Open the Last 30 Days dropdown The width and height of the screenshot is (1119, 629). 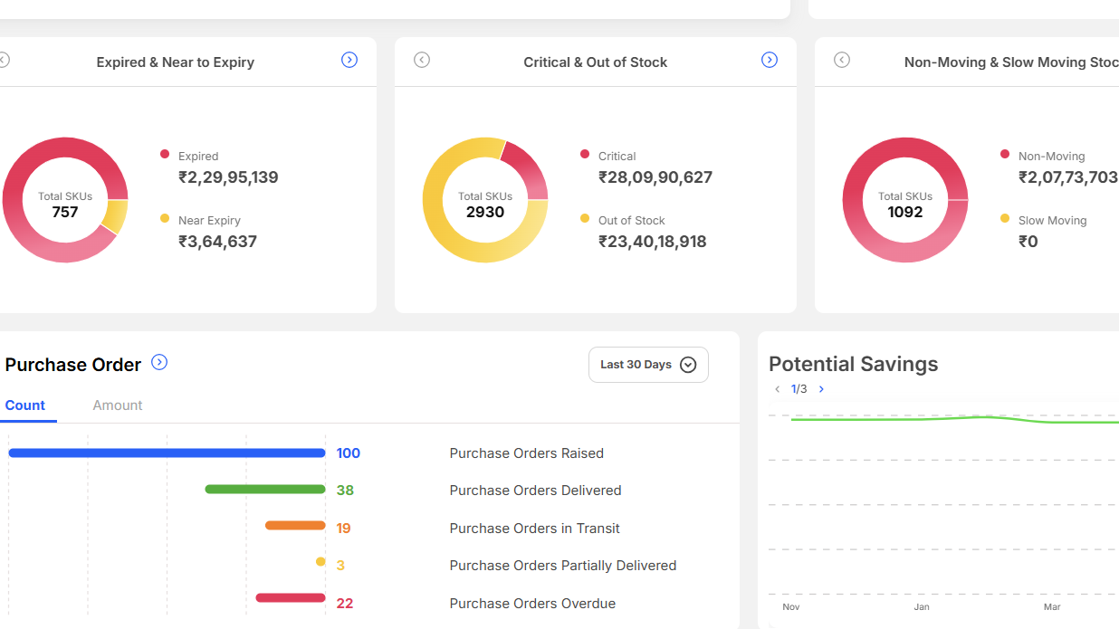(648, 365)
